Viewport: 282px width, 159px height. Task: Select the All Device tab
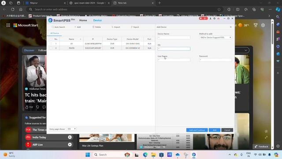(x=55, y=34)
